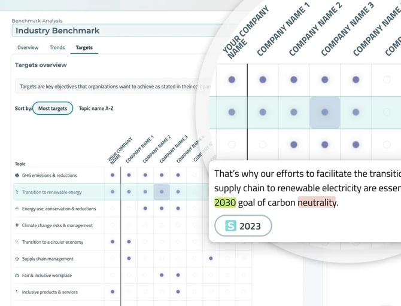The height and width of the screenshot is (306, 401).
Task: Click the highlighted 2030 year in the quote
Action: pyautogui.click(x=225, y=203)
